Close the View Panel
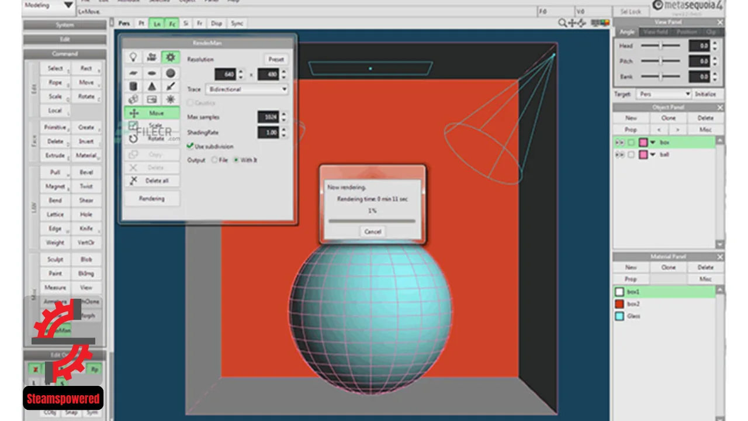This screenshot has width=748, height=421. tap(720, 22)
